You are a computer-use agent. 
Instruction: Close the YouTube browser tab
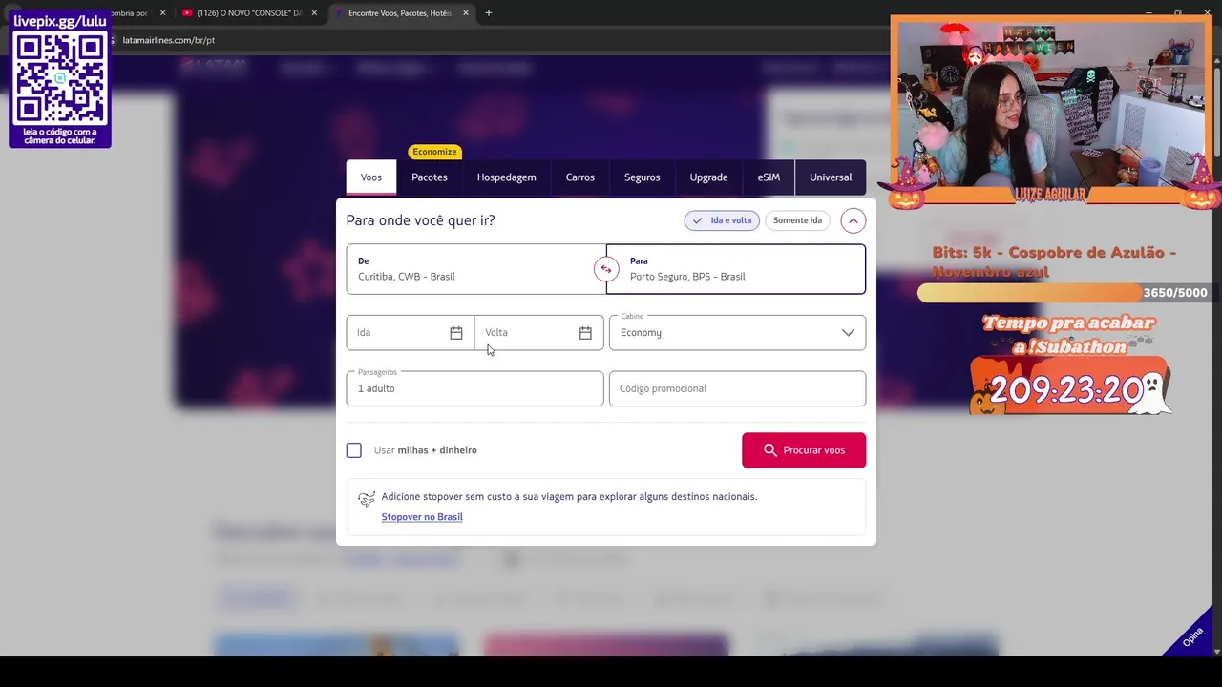(314, 13)
